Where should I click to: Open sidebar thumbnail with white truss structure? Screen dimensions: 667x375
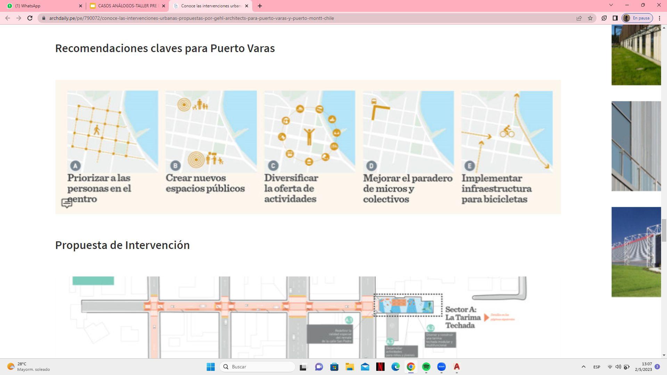636,252
